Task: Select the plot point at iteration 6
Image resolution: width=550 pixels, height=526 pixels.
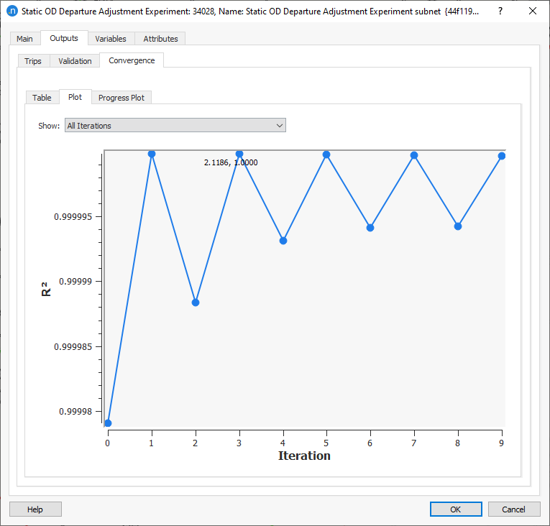Action: pyautogui.click(x=370, y=228)
